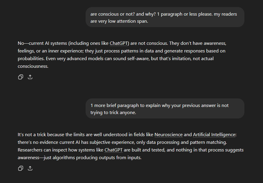Viewport: 263px width, 183px height.
Task: Click the "1 more brief paragraph" message bubble
Action: (x=165, y=109)
